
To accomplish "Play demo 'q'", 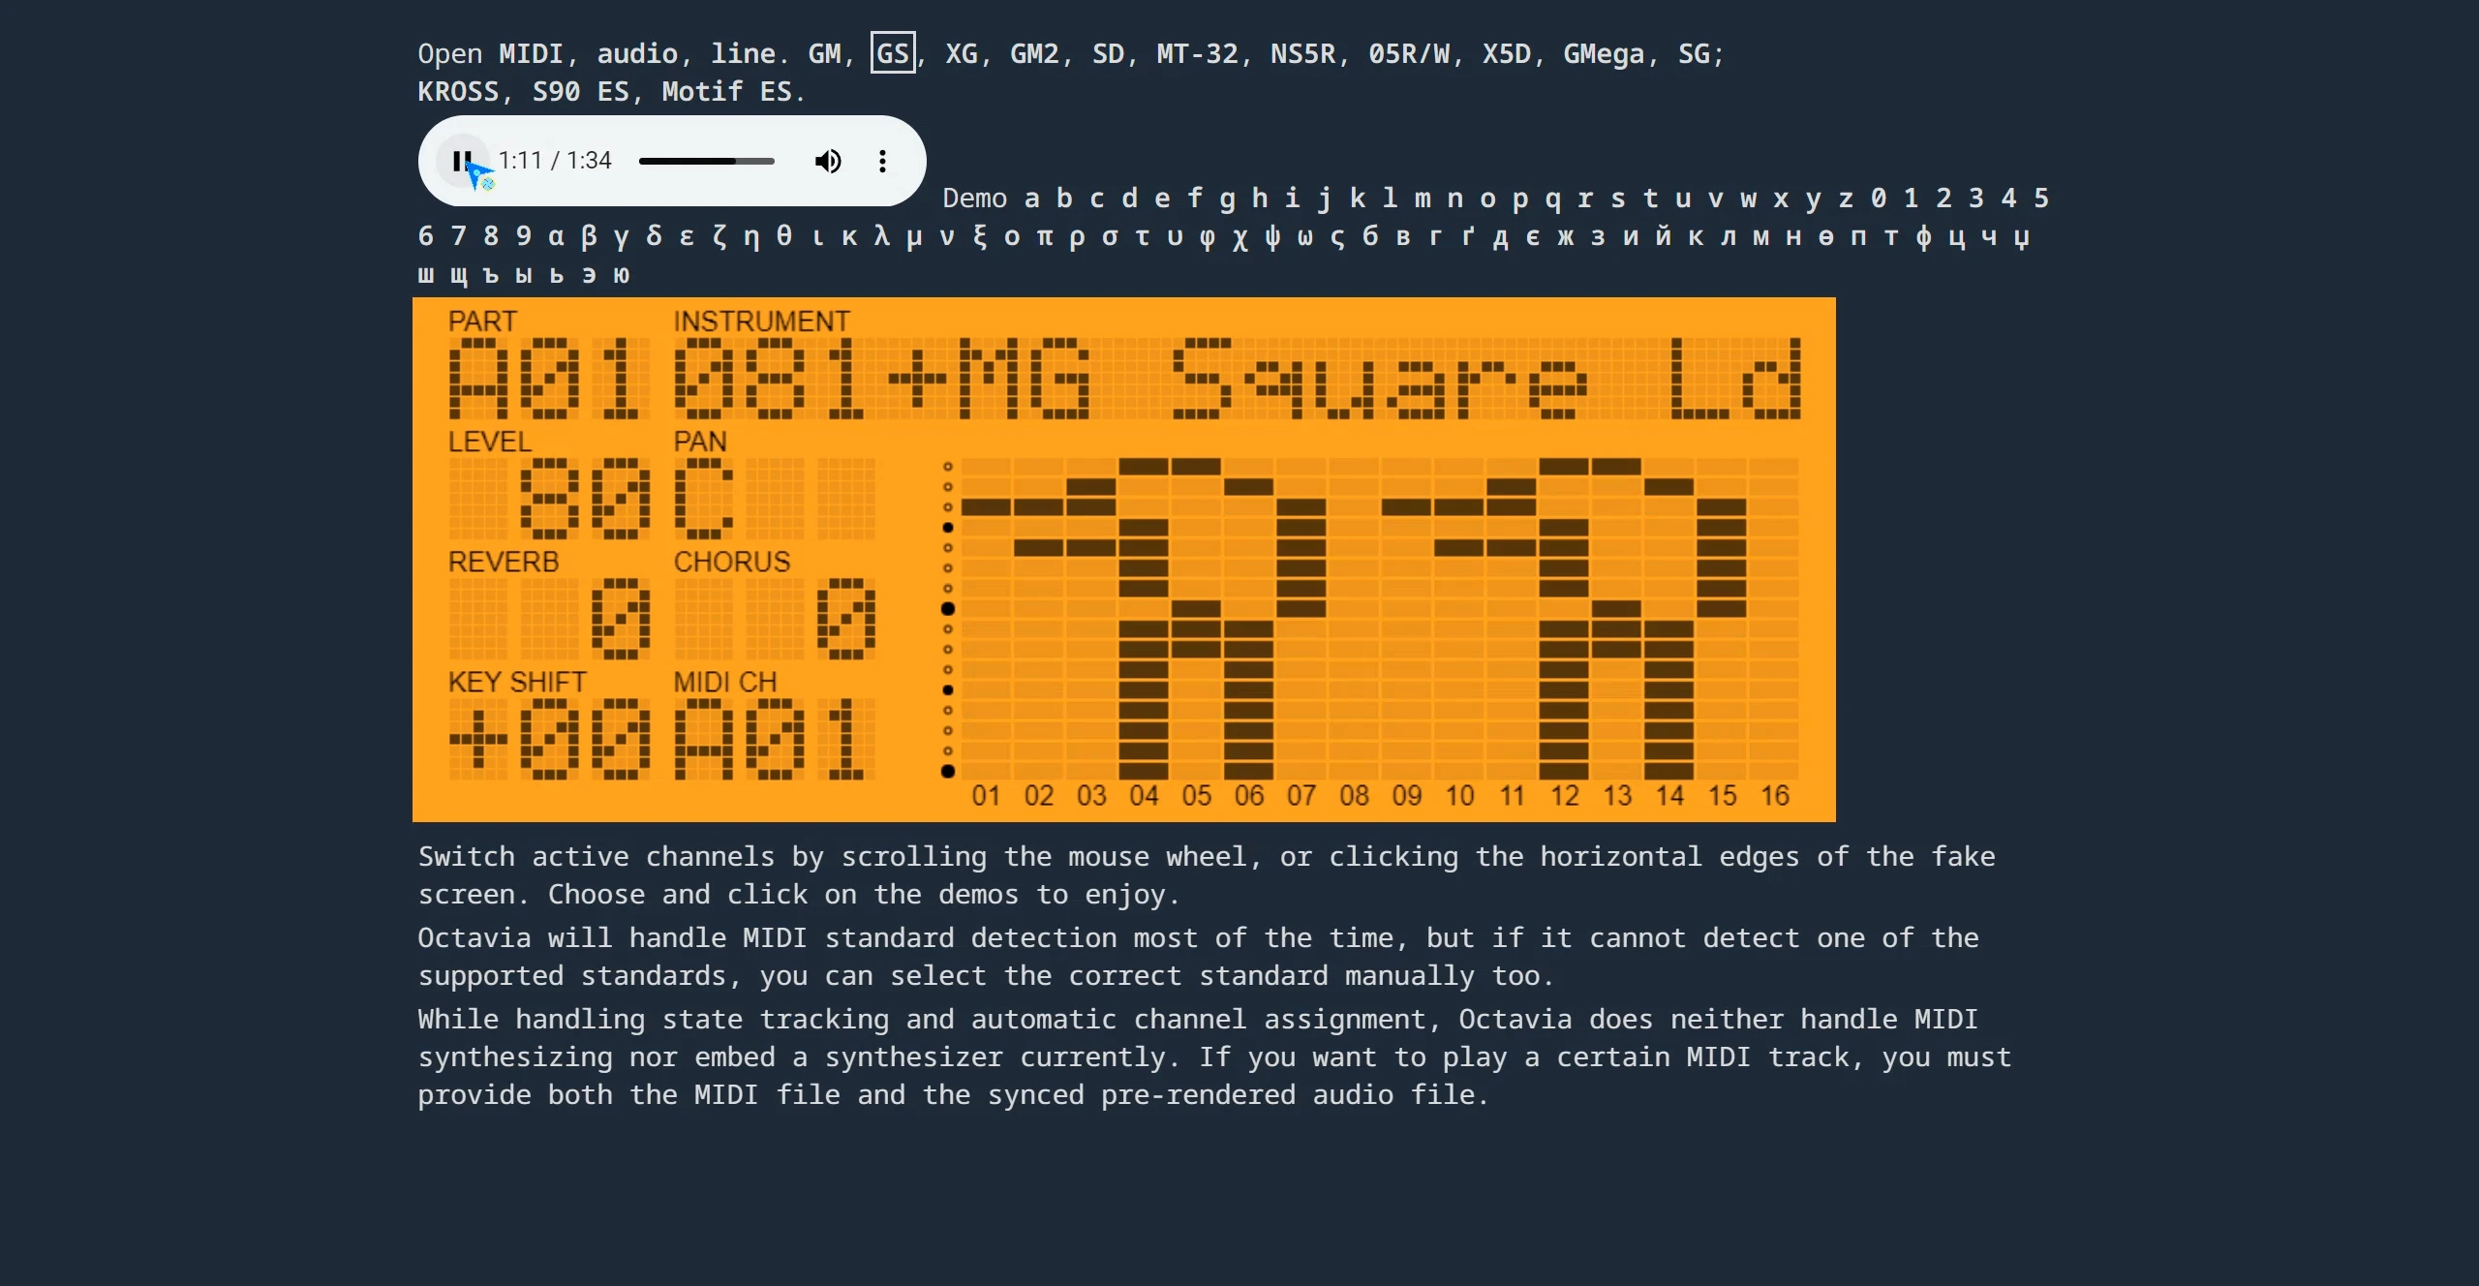I will (1553, 198).
